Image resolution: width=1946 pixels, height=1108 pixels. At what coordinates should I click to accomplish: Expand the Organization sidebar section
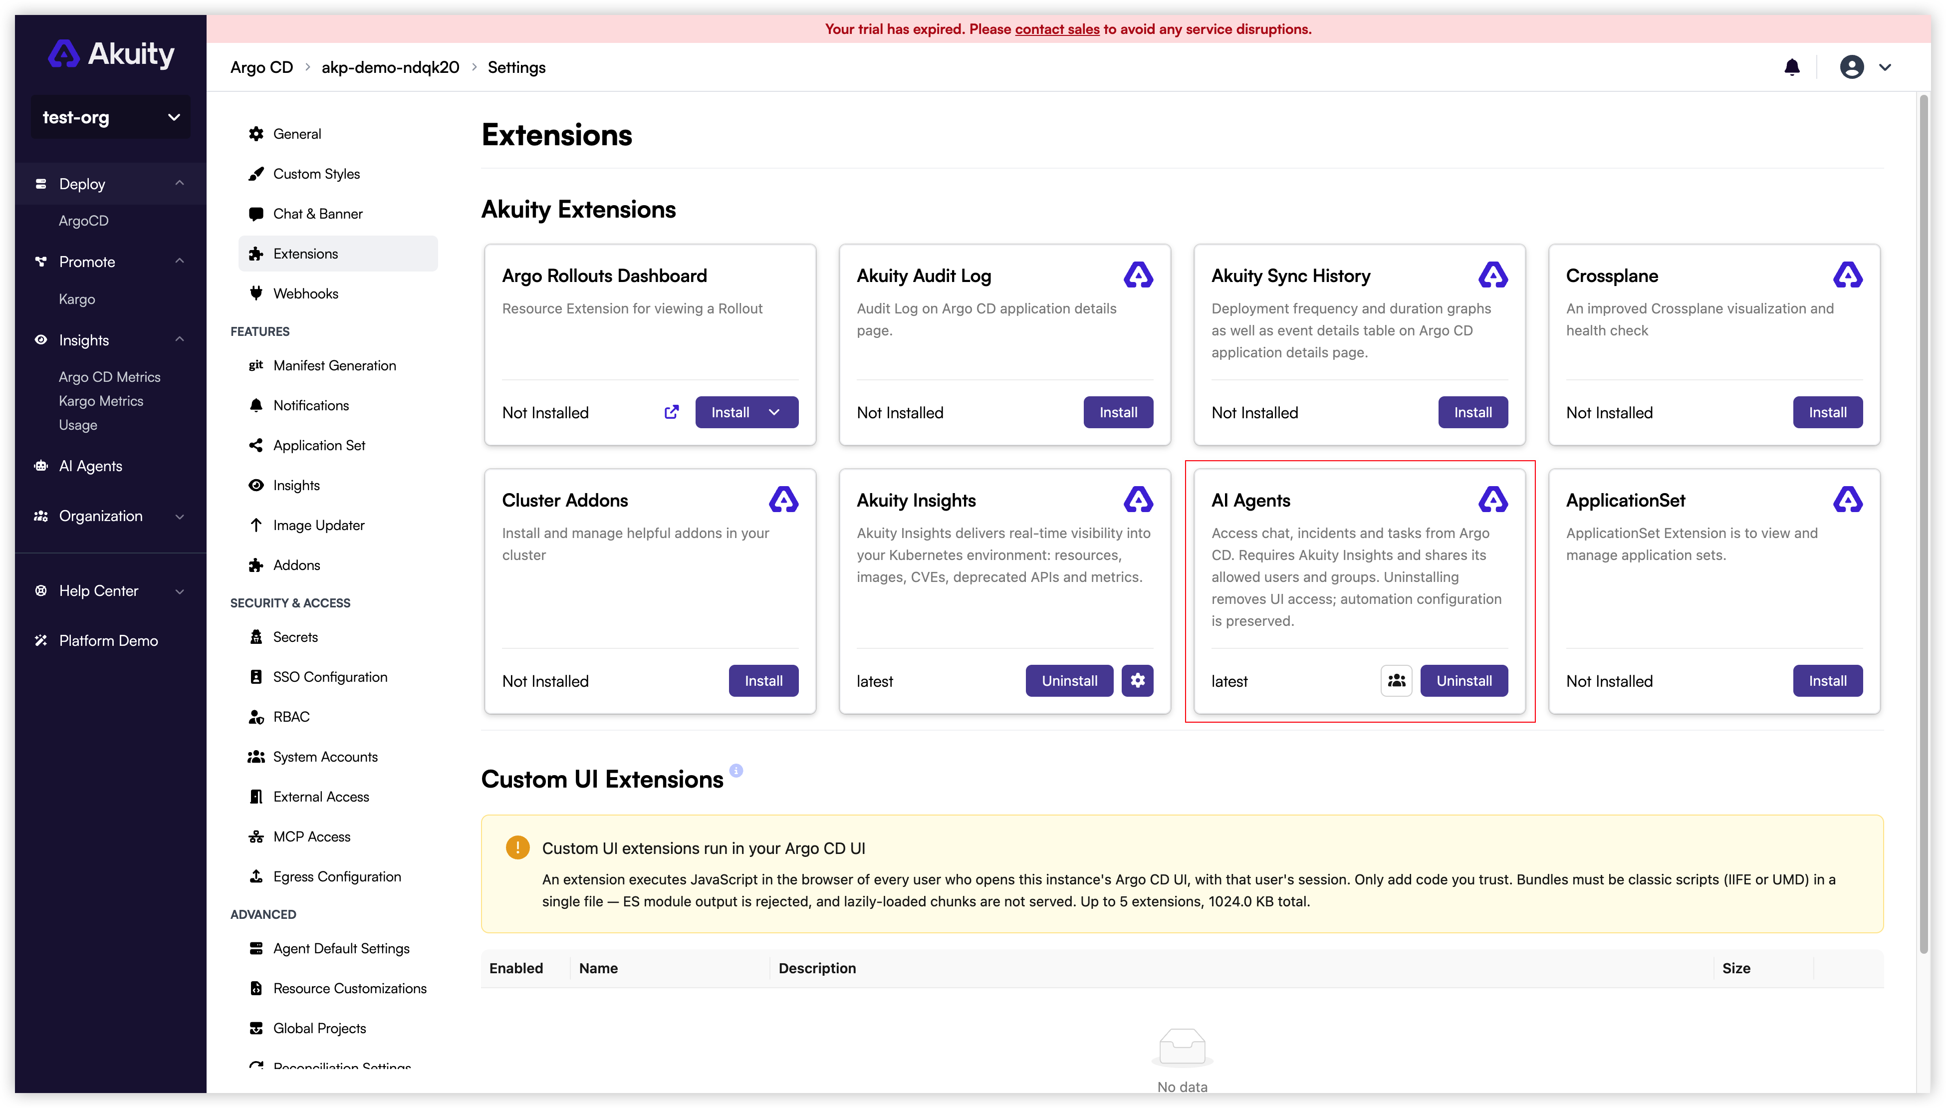tap(110, 516)
